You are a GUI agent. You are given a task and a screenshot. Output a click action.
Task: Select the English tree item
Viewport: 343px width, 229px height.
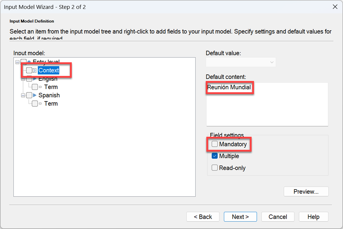click(48, 79)
